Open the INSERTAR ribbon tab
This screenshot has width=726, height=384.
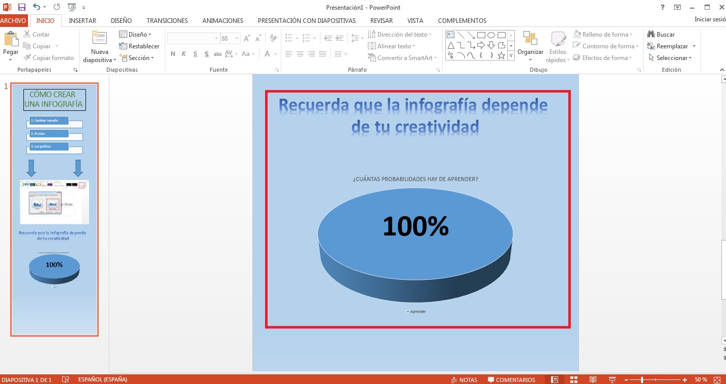coord(82,21)
